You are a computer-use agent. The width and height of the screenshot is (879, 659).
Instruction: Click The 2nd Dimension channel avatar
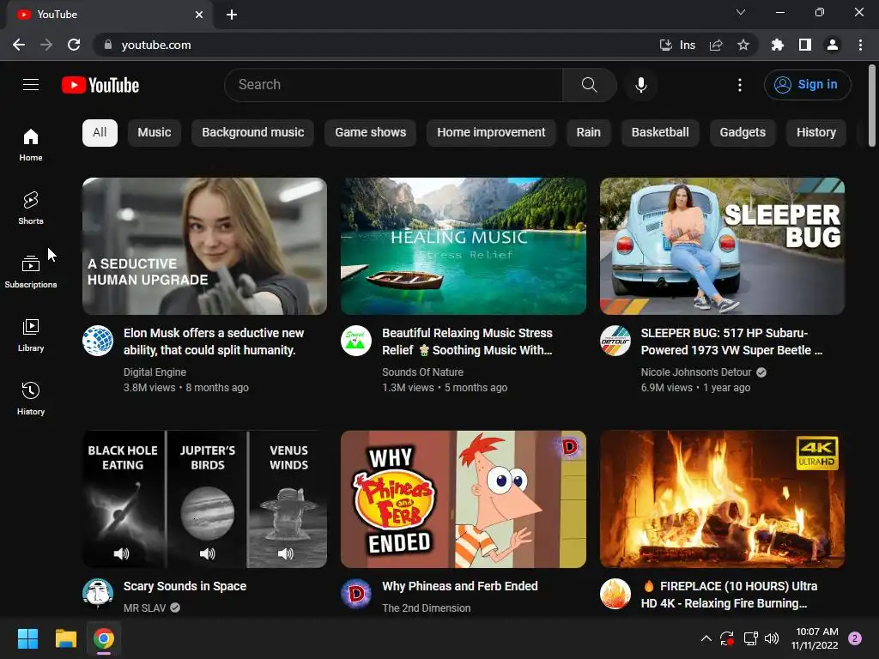[x=356, y=594]
